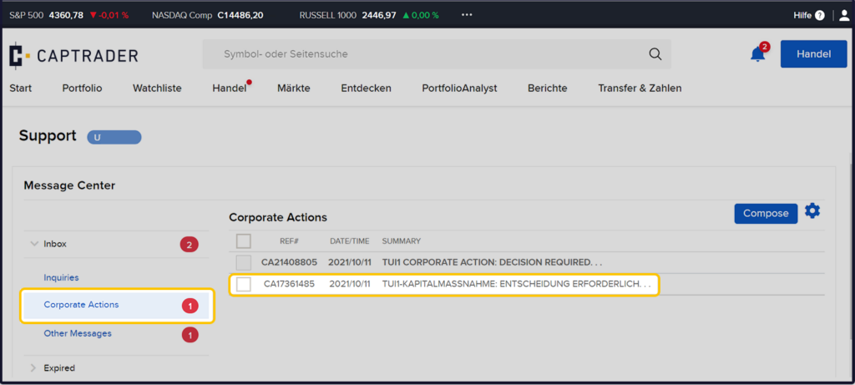Open the Berichte menu
855x385 pixels.
click(x=548, y=88)
